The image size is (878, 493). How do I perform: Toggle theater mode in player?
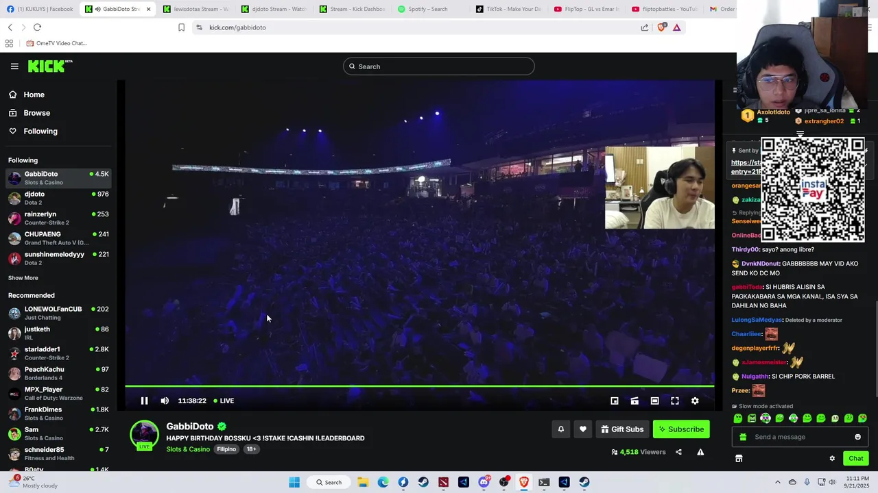[654, 401]
